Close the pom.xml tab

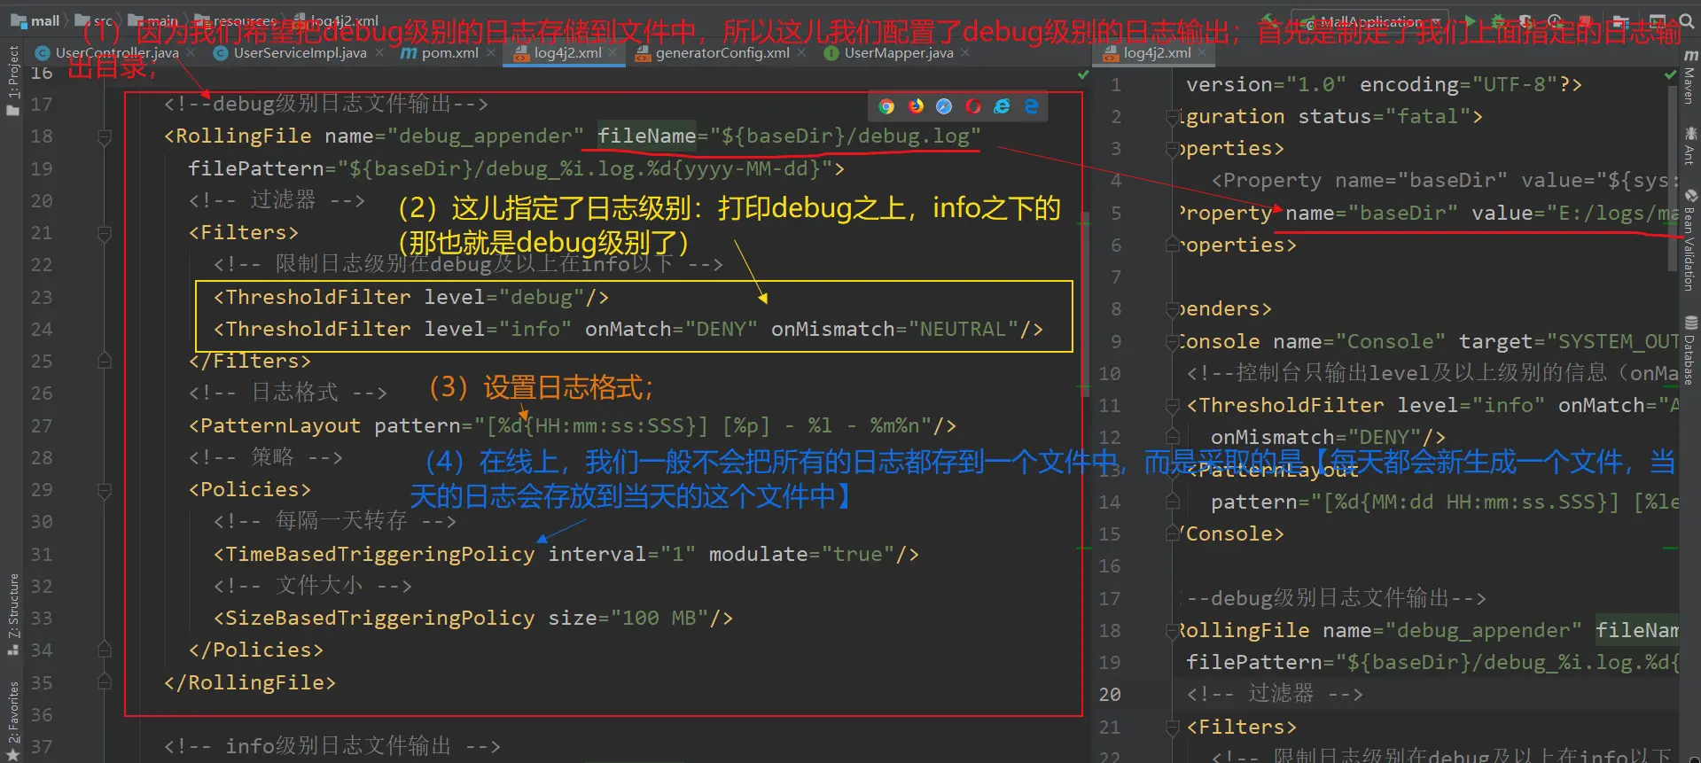pos(491,53)
